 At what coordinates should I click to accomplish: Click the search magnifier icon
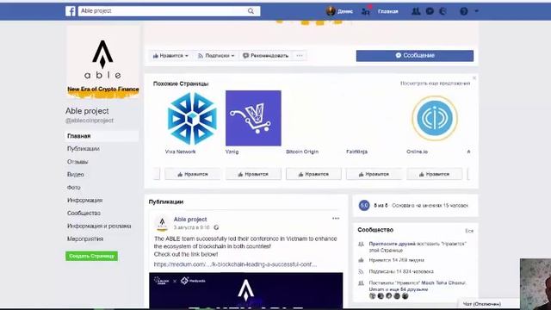[x=251, y=11]
